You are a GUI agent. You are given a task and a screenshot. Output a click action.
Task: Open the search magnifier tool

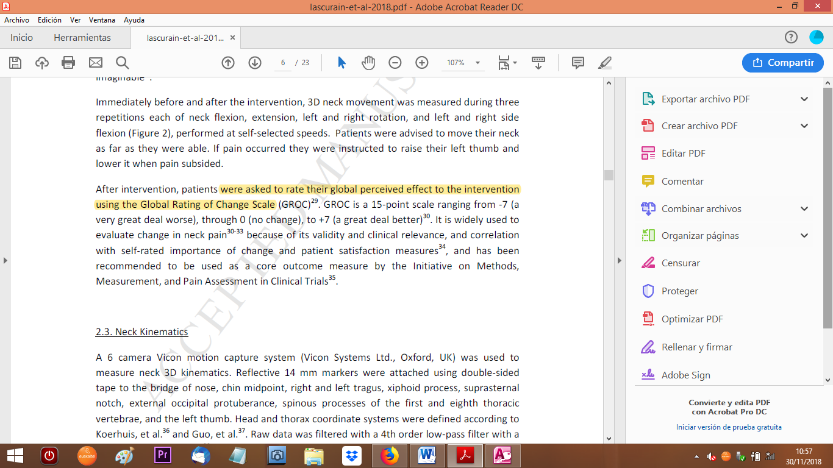point(122,63)
